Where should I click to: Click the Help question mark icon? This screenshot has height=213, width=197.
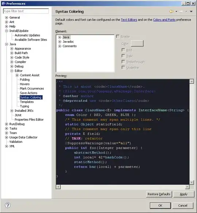tap(8, 205)
